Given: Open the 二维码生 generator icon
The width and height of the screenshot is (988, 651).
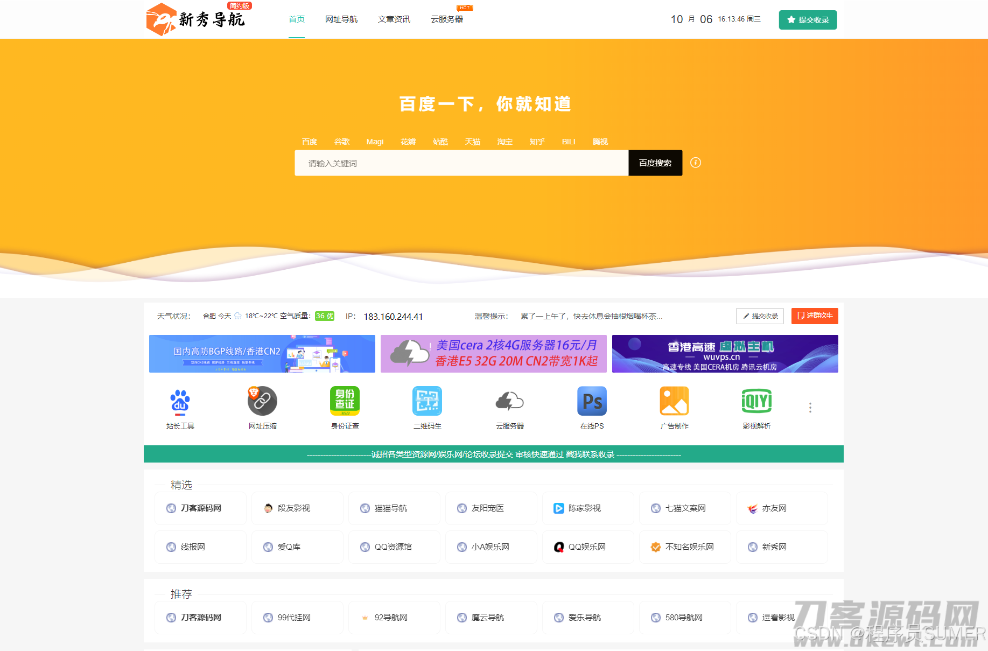Looking at the screenshot, I should coord(427,401).
